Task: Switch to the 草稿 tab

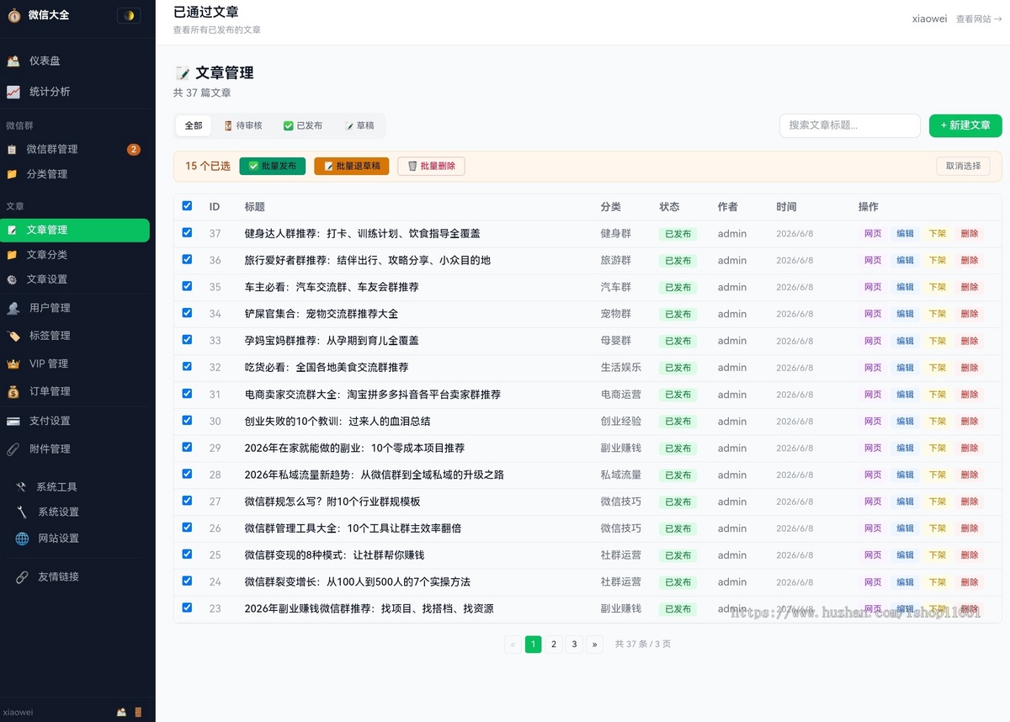Action: click(x=359, y=125)
